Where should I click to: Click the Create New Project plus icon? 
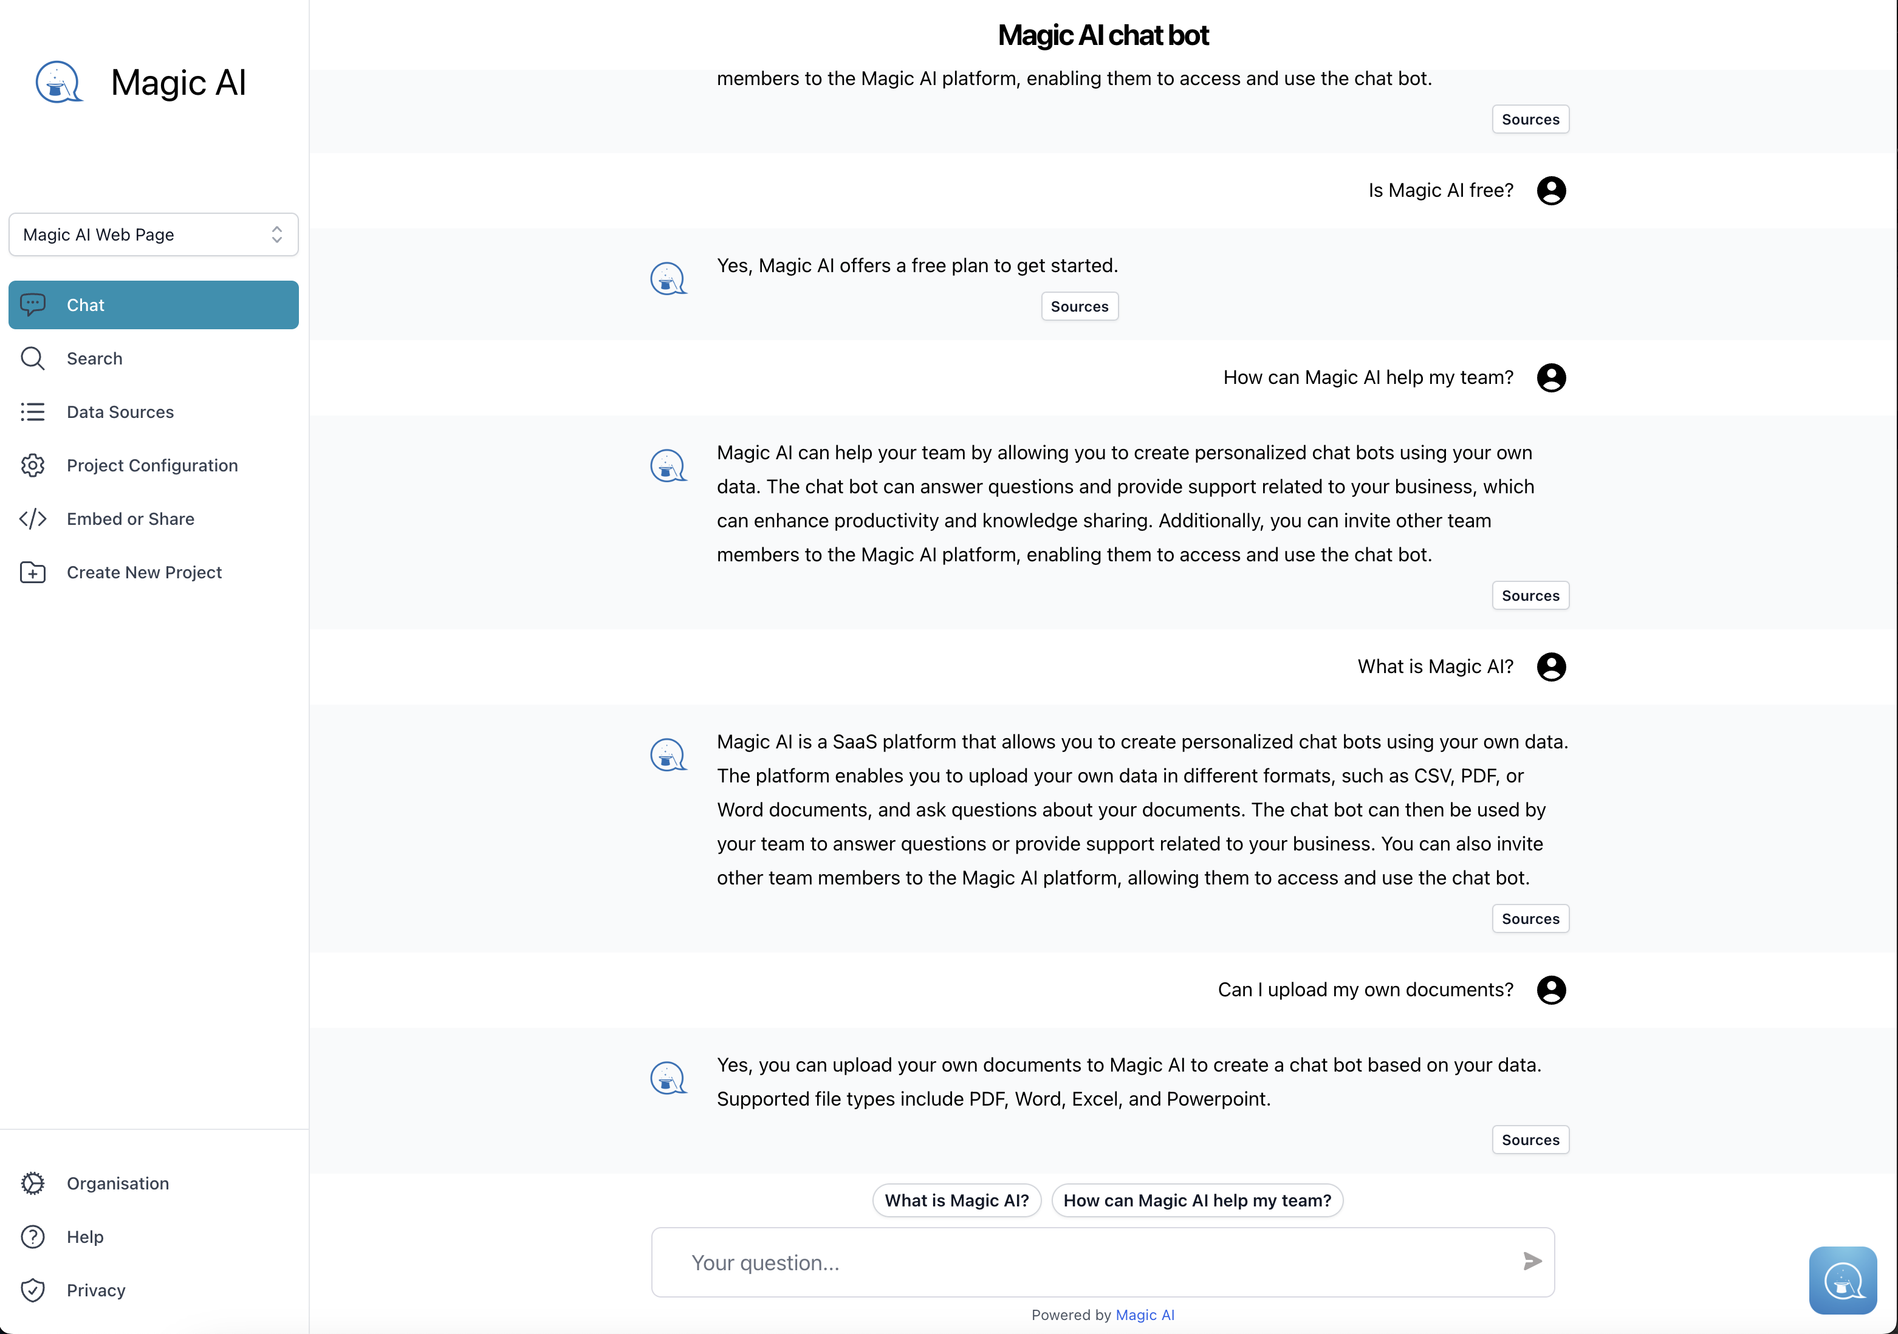coord(33,572)
